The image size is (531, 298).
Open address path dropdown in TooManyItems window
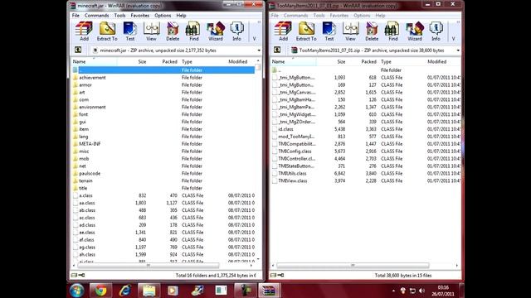458,50
